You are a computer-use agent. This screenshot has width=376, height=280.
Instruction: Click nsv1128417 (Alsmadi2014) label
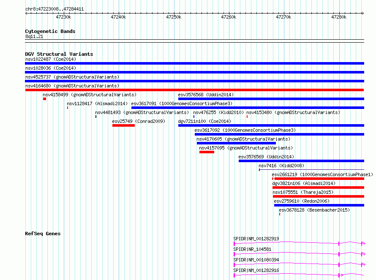pyautogui.click(x=97, y=103)
